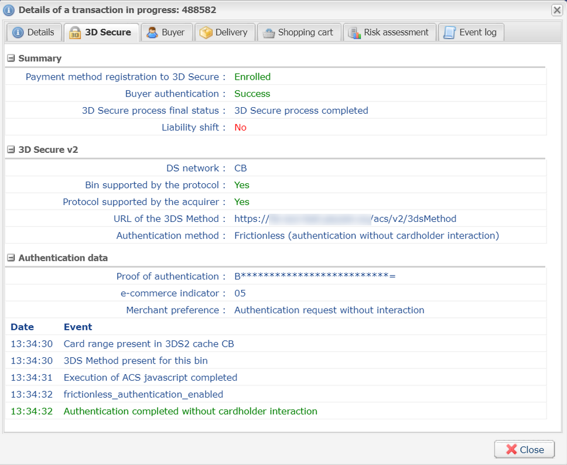Screen dimensions: 567x465
Task: Click the masked Proof of authentication value
Action: point(315,276)
